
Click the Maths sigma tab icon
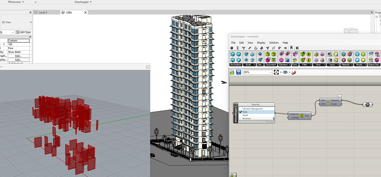tap(238, 48)
